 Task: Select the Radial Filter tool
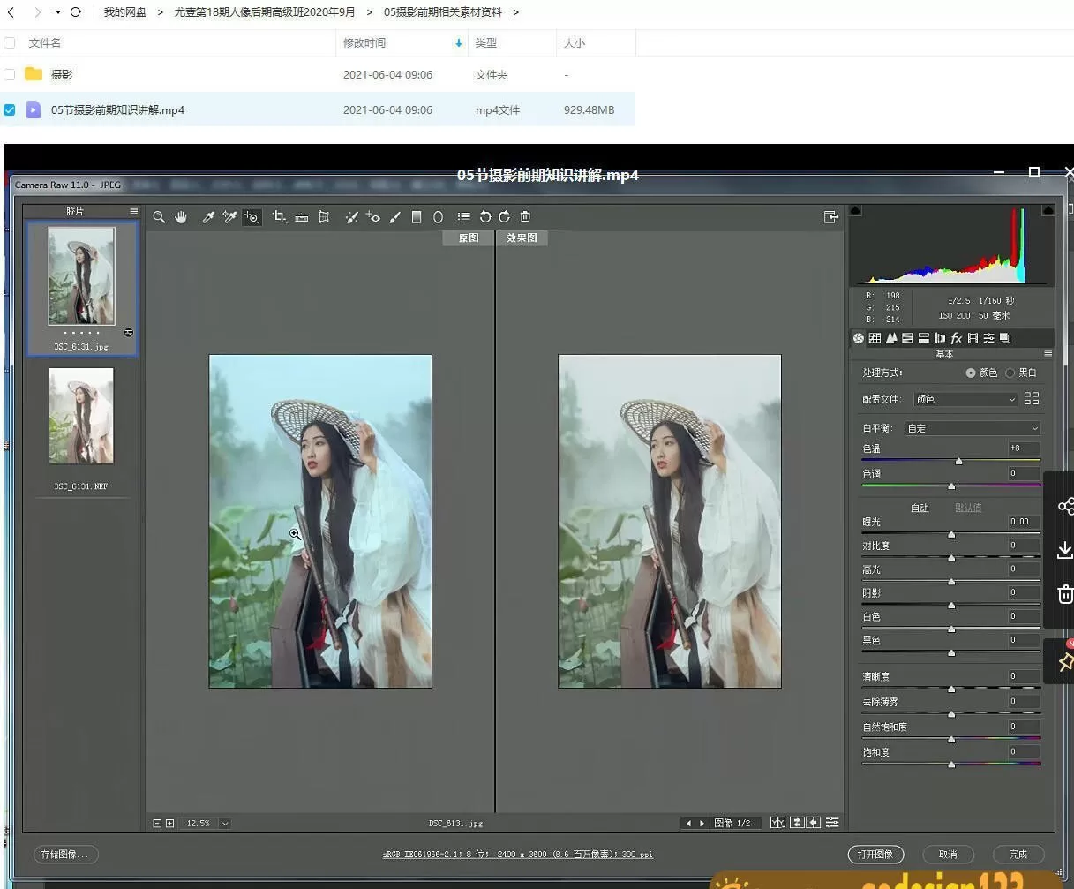[438, 217]
